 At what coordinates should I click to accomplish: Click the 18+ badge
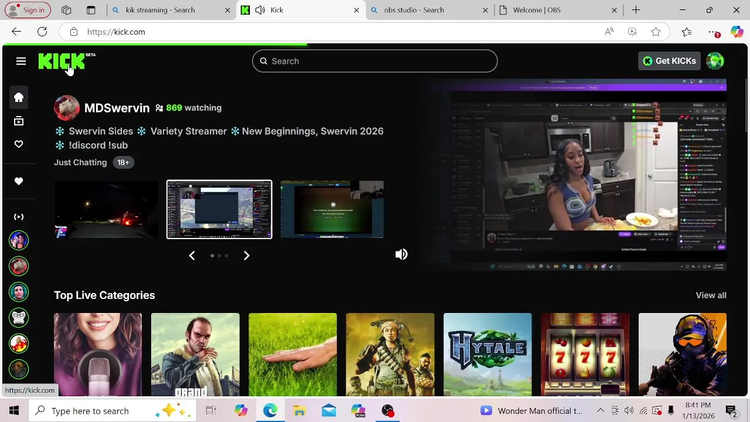(123, 162)
